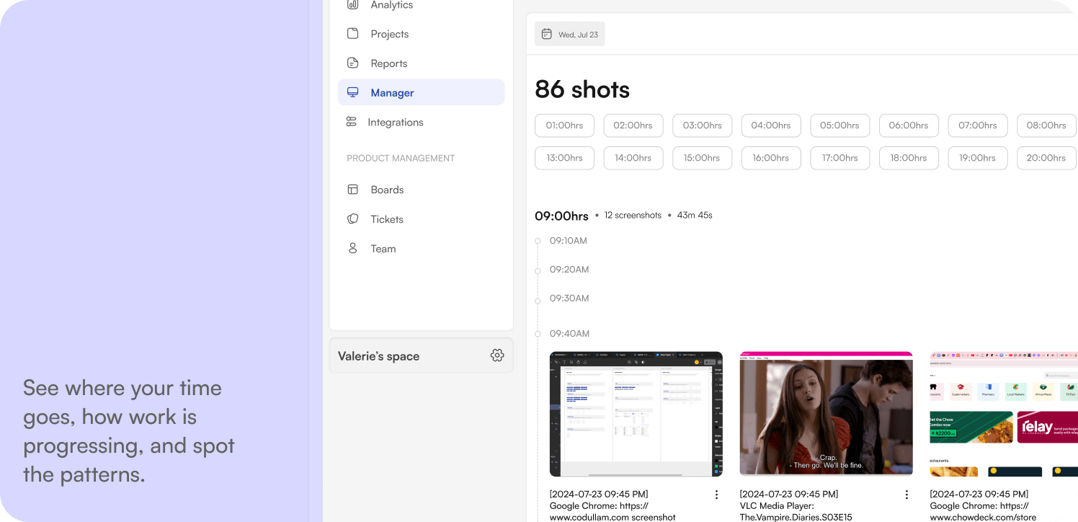
Task: Choose the 05:00hrs hour chip
Action: point(839,125)
